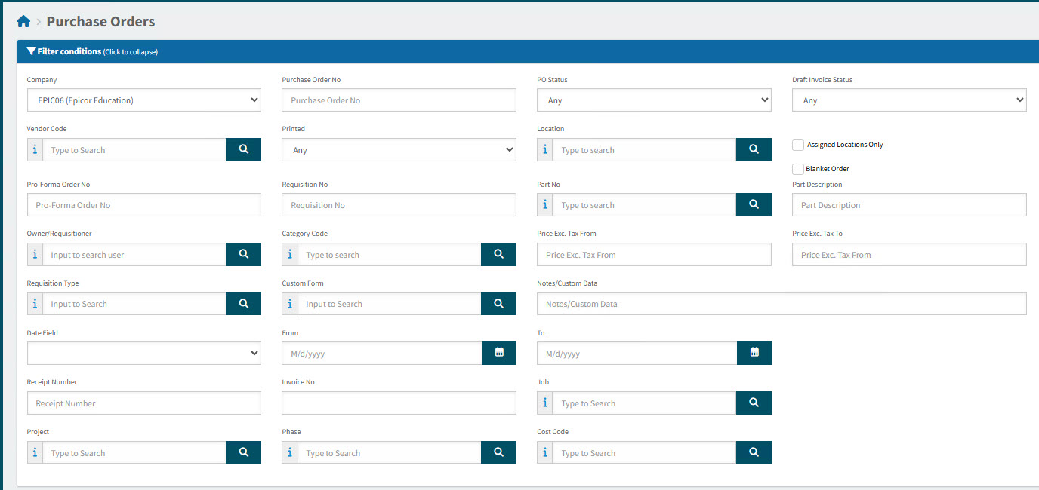Collapse the Filter conditions panel header
The image size is (1039, 490).
(92, 52)
